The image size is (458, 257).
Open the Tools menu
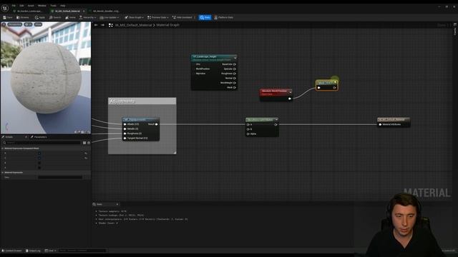click(x=53, y=6)
